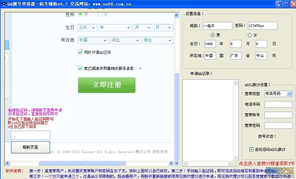Select 女 radio in 设置信息 panel

coord(250,35)
